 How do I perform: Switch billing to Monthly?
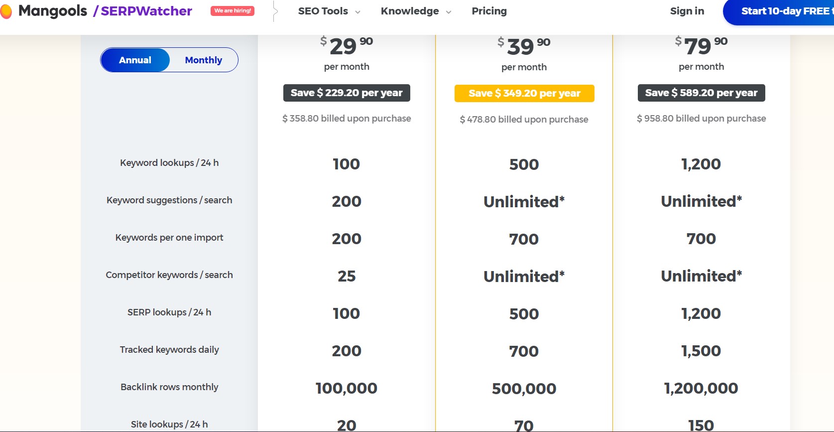tap(203, 60)
